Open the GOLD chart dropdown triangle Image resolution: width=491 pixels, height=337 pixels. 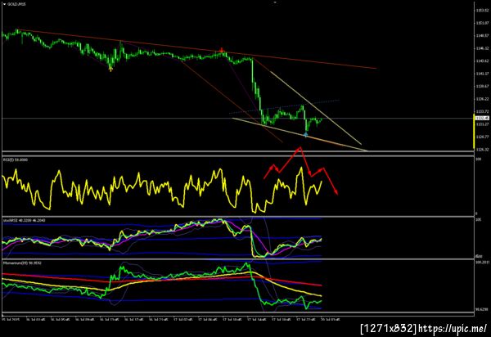(4, 4)
